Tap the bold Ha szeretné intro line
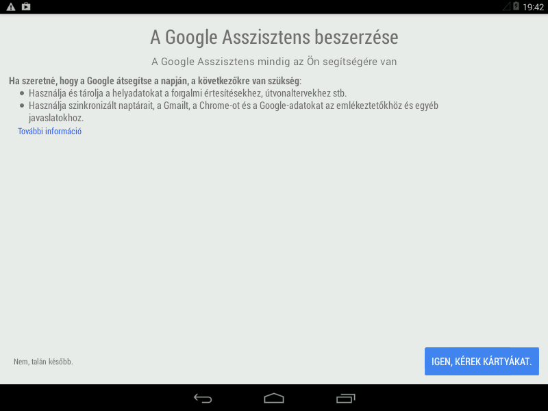The width and height of the screenshot is (548, 411). click(155, 81)
